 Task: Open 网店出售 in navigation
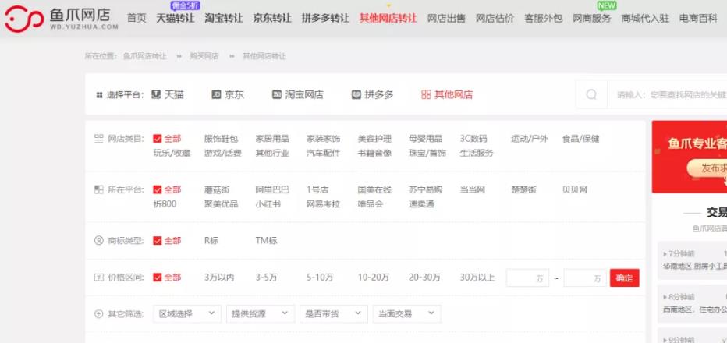(x=446, y=18)
